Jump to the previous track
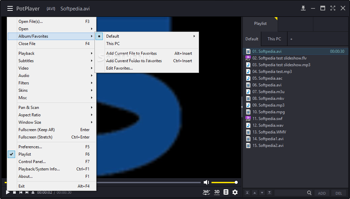 (x=21, y=192)
